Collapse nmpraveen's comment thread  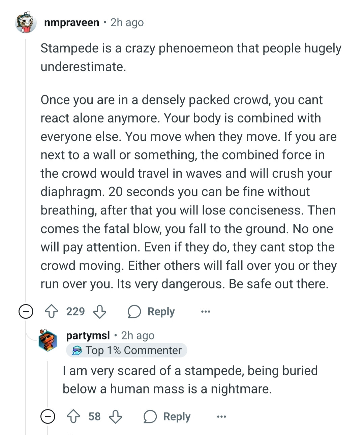[x=26, y=311]
